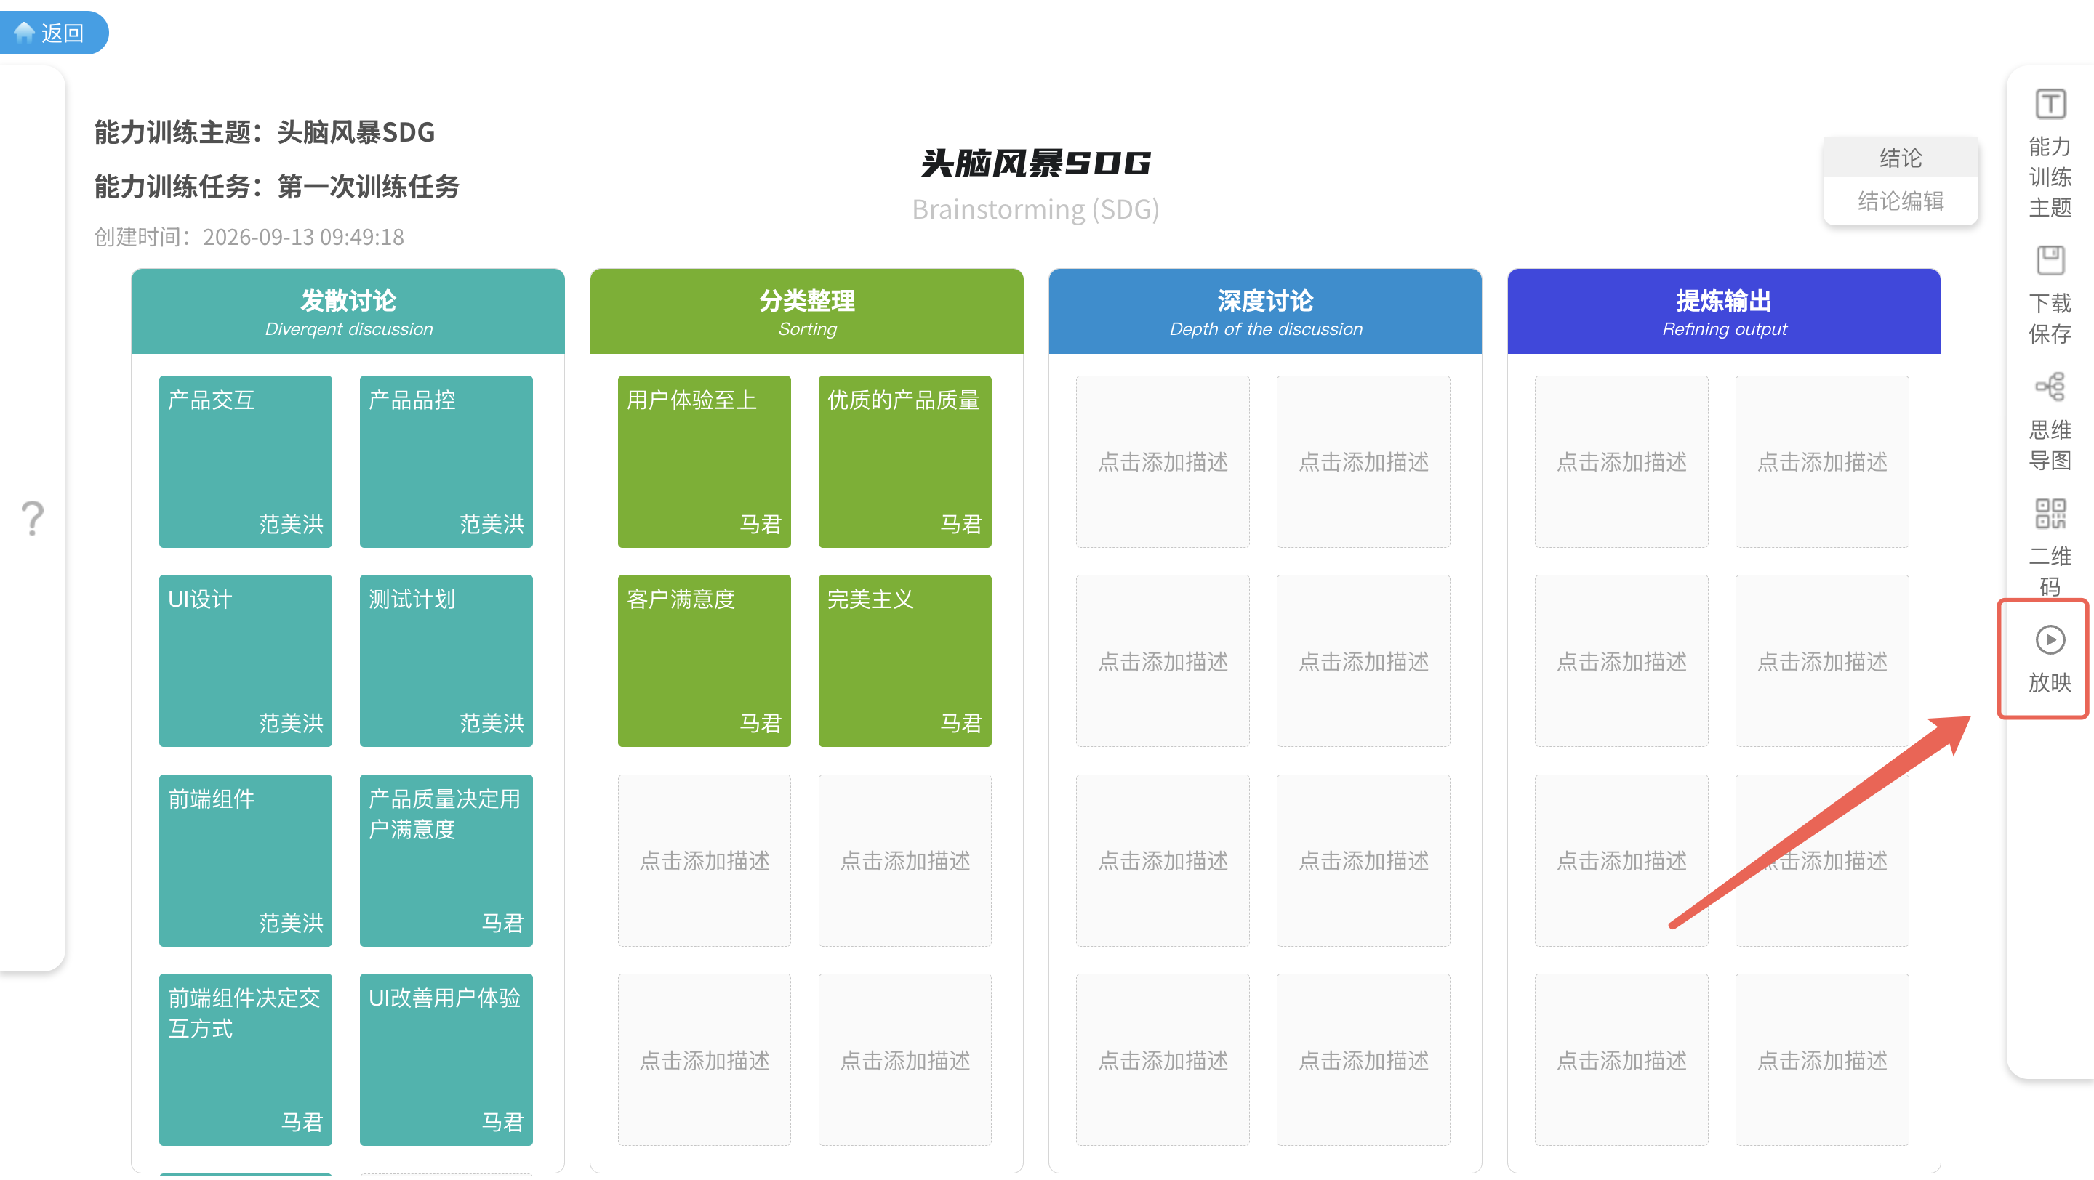Click the 发散讨论 column header

click(x=348, y=312)
